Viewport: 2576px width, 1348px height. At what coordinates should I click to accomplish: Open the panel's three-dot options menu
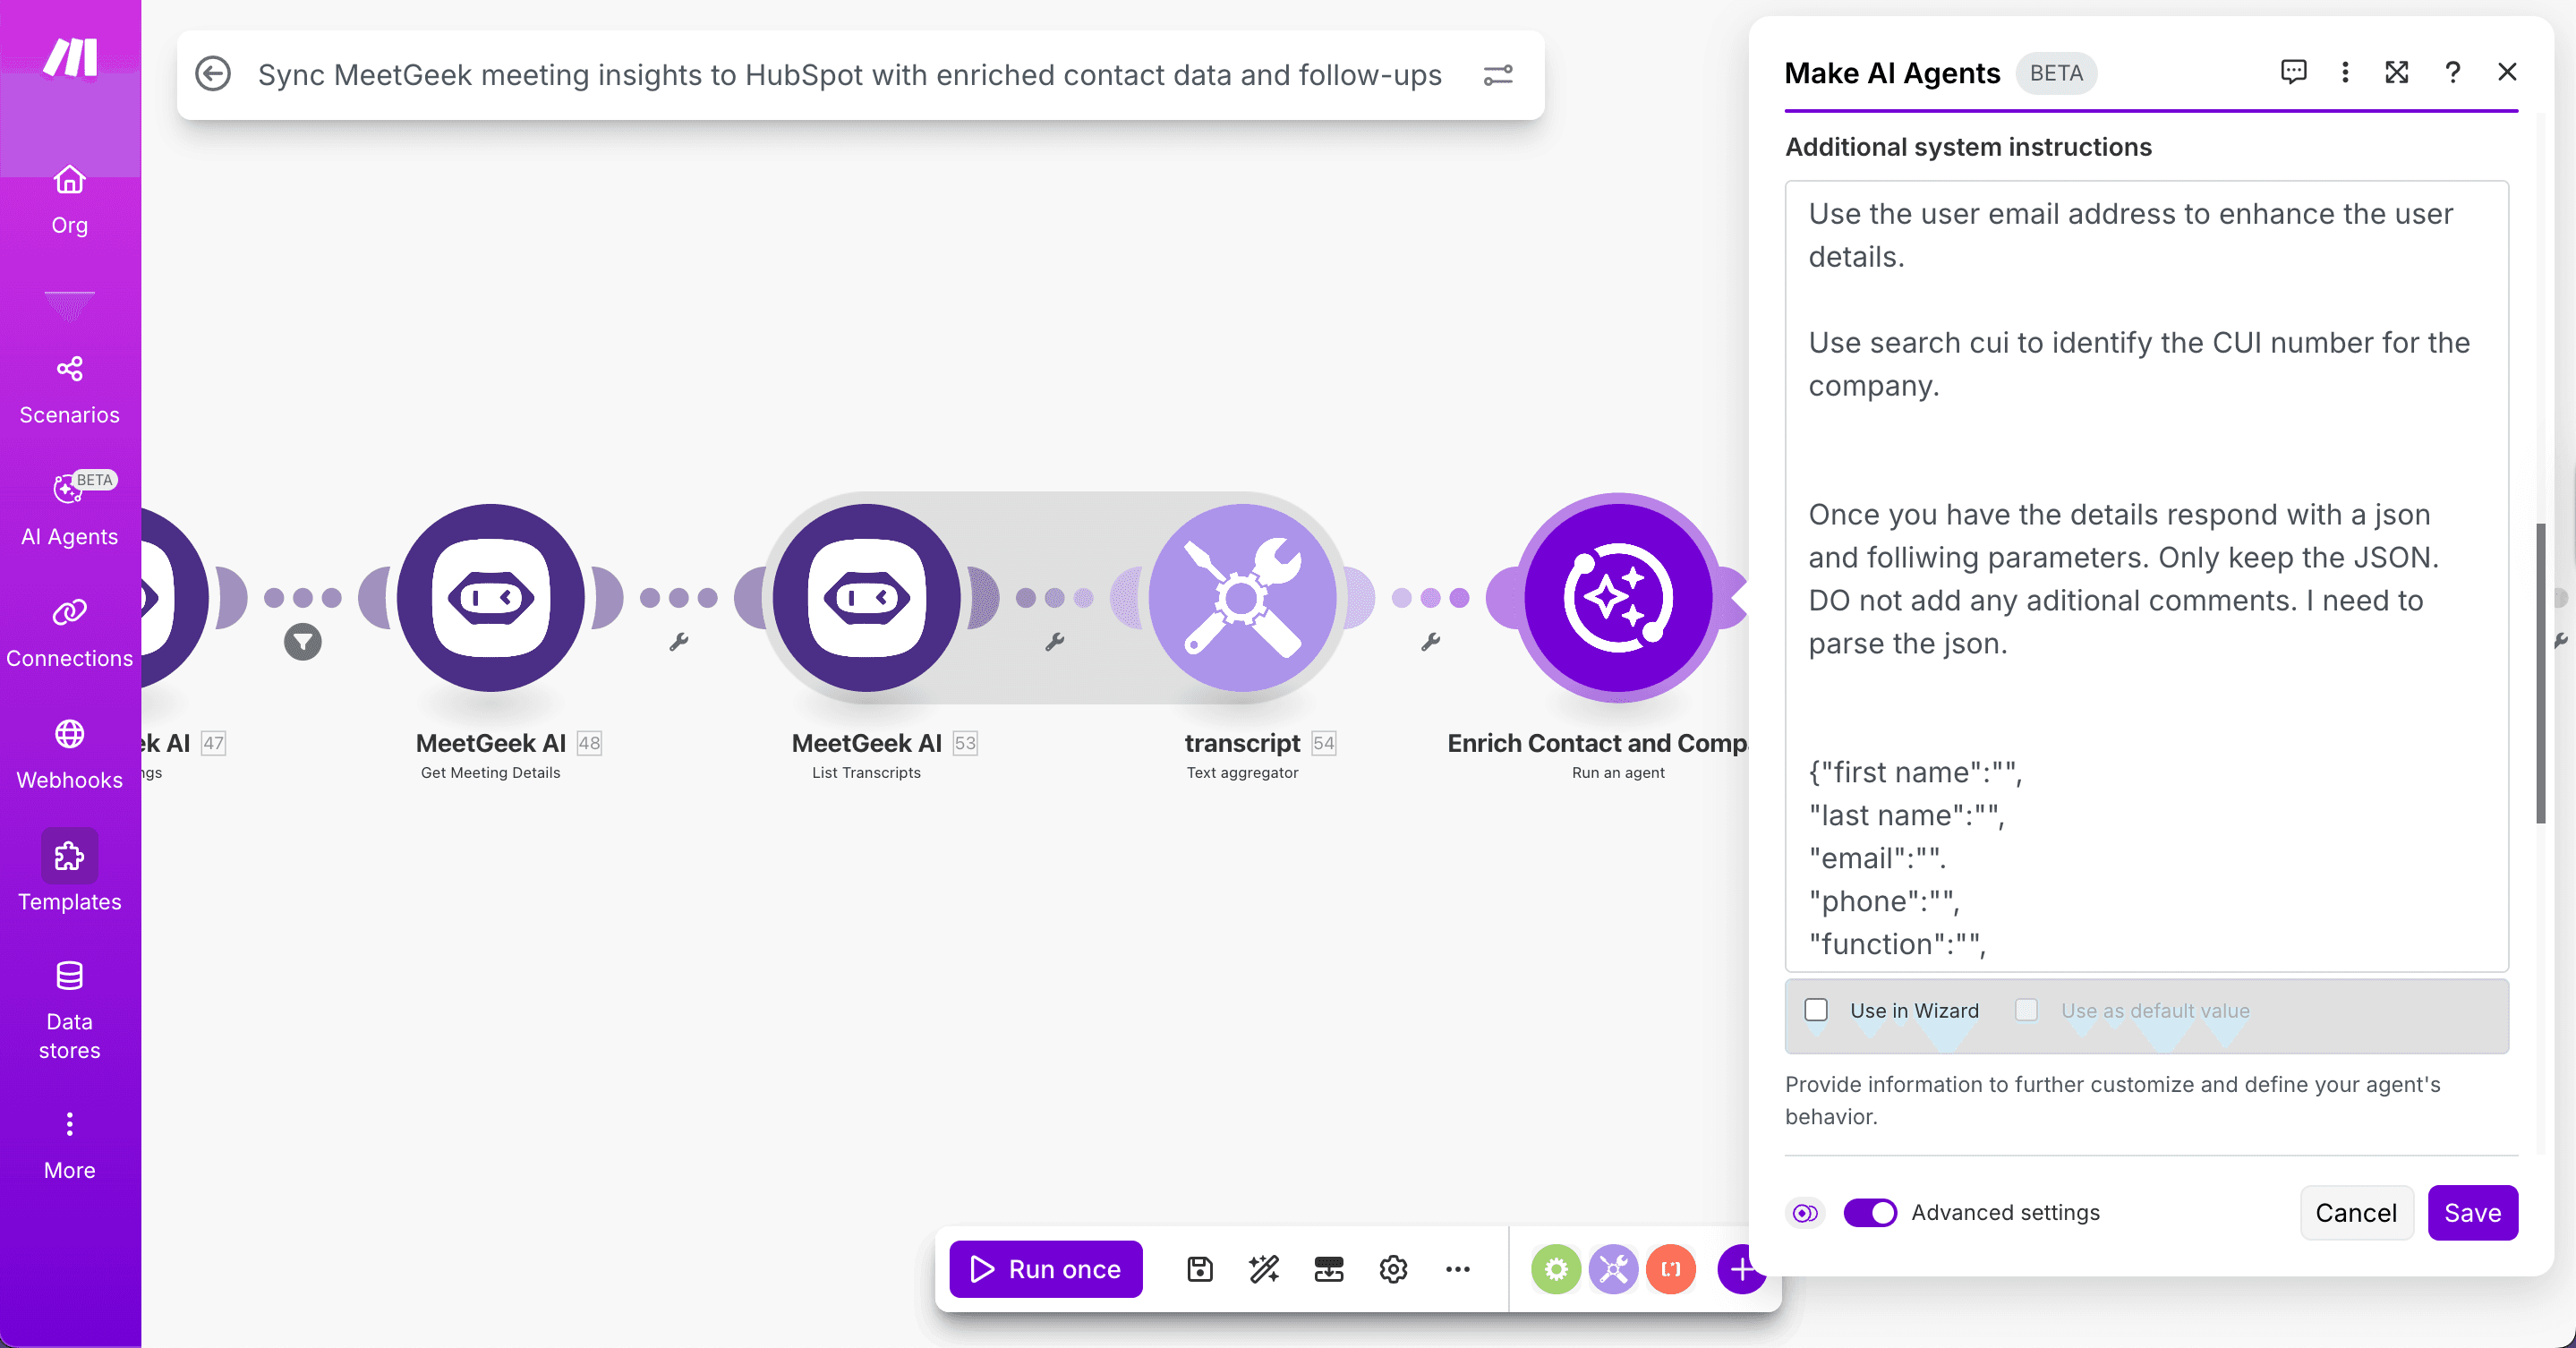(x=2344, y=72)
